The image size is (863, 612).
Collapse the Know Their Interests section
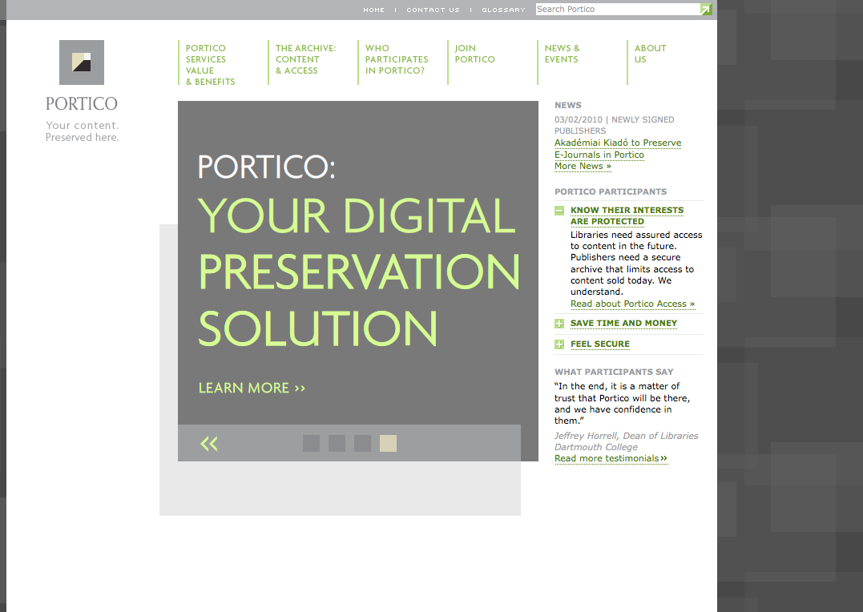(x=559, y=210)
